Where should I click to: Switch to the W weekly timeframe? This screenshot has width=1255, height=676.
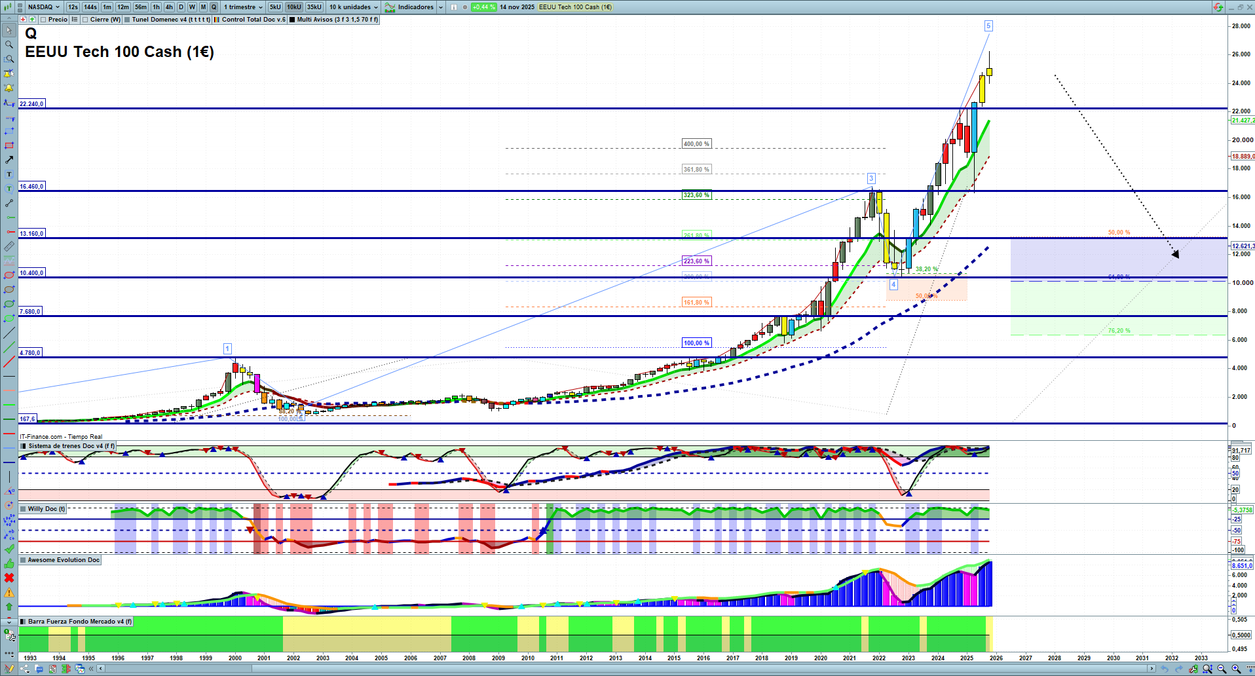point(192,7)
